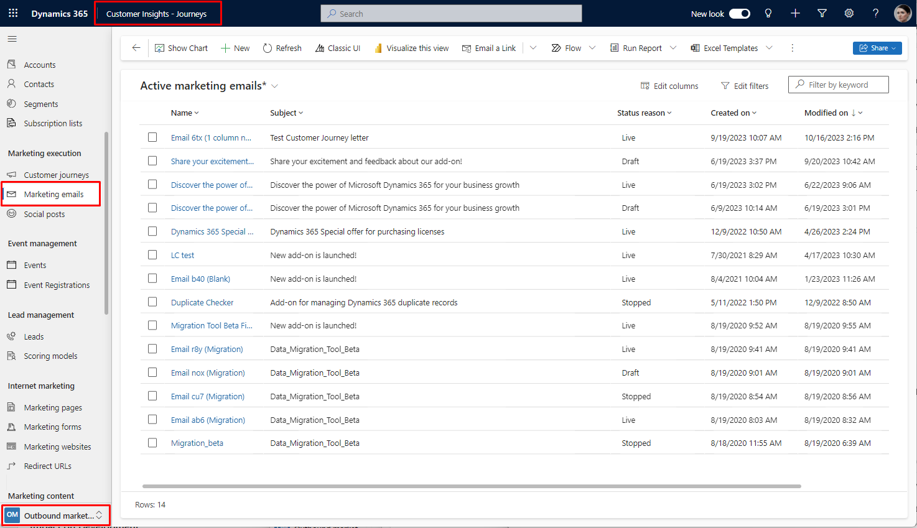Check the Email r8y (Migration) row checkbox
The image size is (917, 528).
152,348
